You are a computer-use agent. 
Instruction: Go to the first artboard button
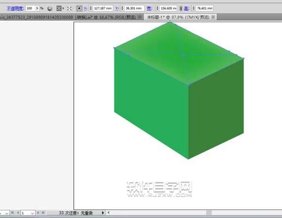(12, 213)
